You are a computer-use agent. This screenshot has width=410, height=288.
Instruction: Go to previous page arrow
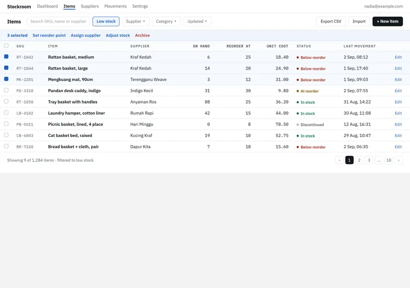(x=339, y=160)
